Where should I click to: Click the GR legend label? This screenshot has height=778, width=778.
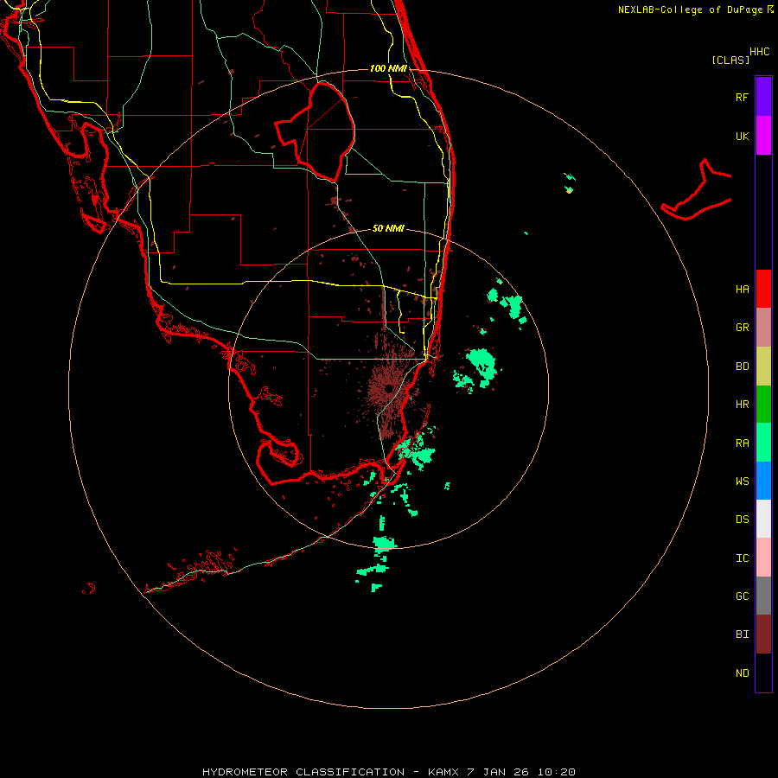(742, 328)
